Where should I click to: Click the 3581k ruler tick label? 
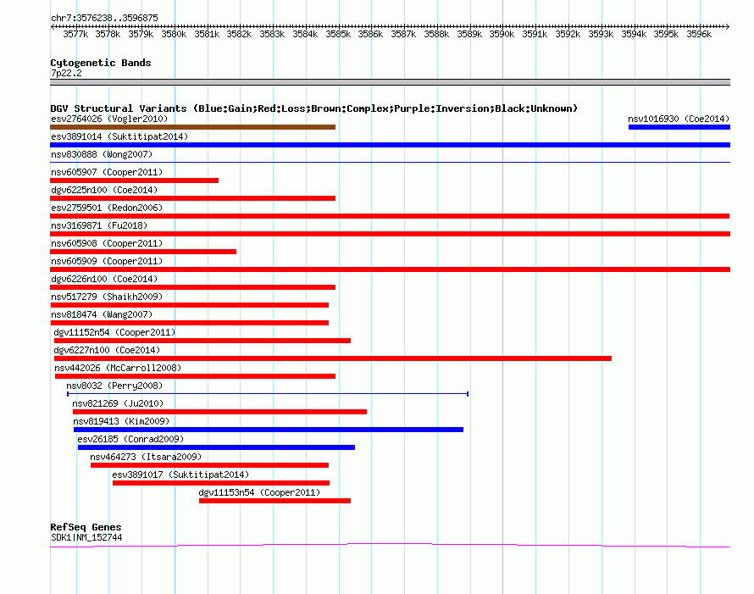coord(207,34)
